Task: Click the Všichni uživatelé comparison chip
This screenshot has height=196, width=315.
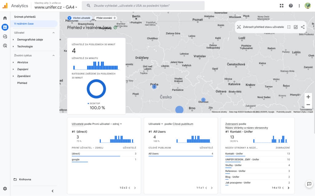Action: 79,18
